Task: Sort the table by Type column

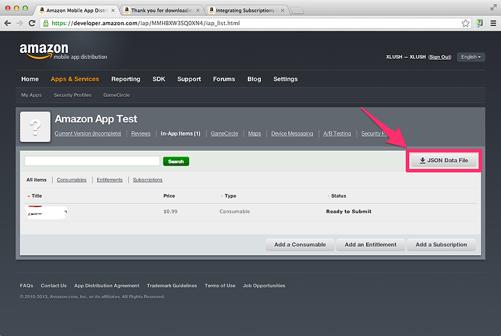Action: click(229, 195)
